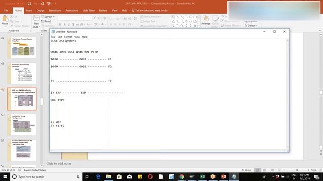The image size is (323, 181).
Task: Switch to the Design ribbon tab
Action: click(40, 10)
